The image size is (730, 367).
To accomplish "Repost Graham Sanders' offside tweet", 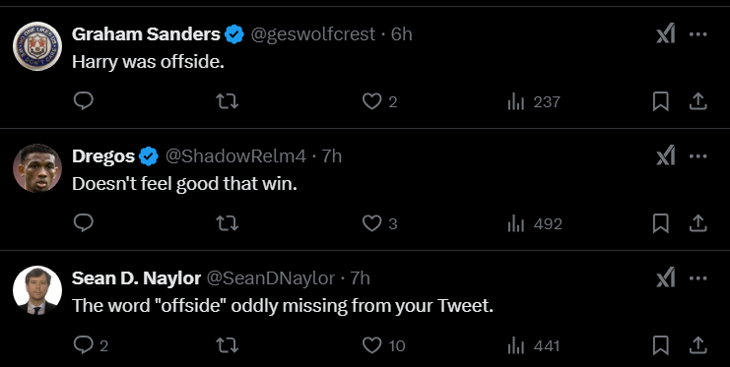I will coord(228,101).
